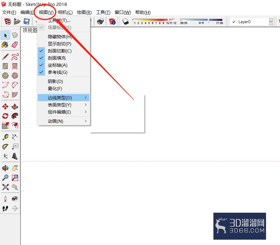280x245 pixels.
Task: Open the 文件(F) menu
Action: point(9,12)
